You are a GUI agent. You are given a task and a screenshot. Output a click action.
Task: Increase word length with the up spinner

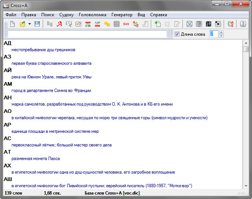coord(221,32)
